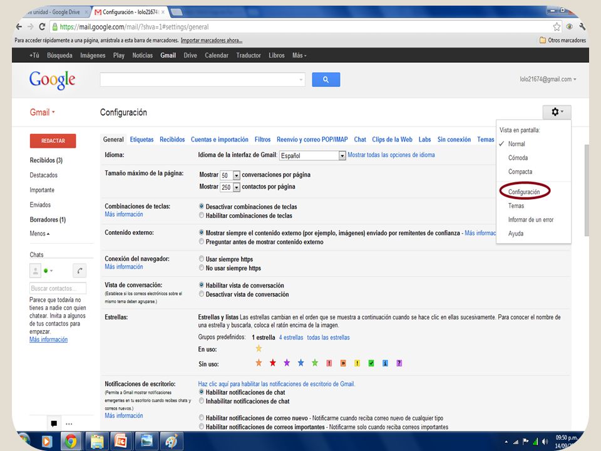
Task: Select Desactivar combinaciones de teclas option
Action: click(x=201, y=206)
